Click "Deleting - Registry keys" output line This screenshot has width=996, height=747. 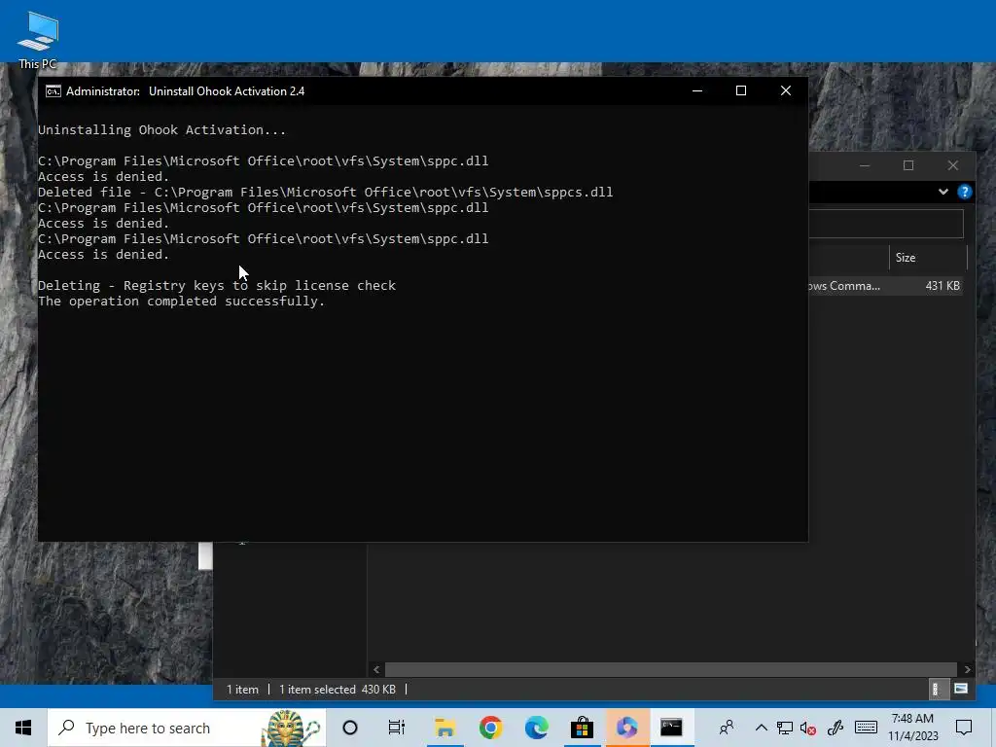click(x=217, y=286)
